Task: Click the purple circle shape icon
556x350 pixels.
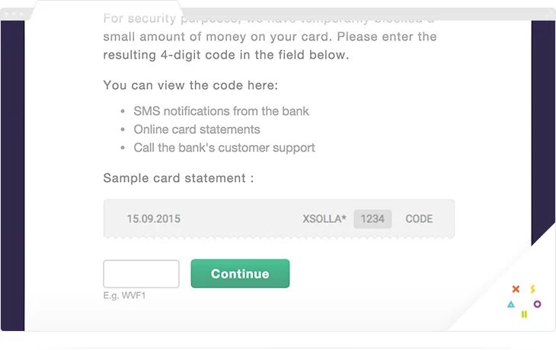Action: (537, 304)
